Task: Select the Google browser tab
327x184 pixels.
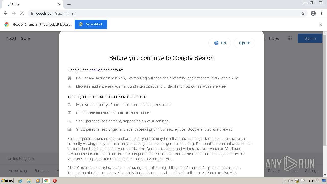Action: point(31,4)
